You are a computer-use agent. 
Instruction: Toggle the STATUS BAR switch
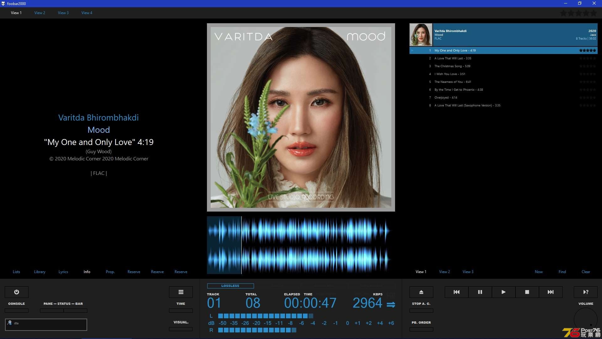pyautogui.click(x=76, y=311)
